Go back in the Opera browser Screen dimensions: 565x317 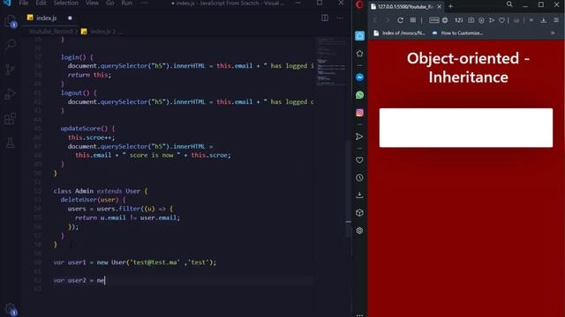(375, 20)
